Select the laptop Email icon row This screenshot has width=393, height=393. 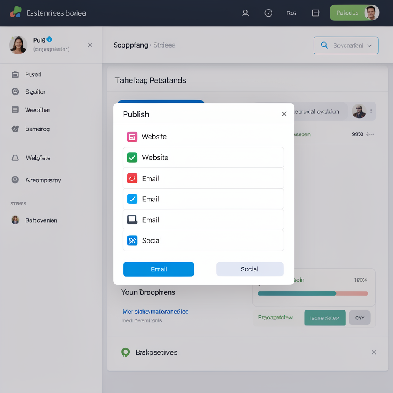tap(203, 220)
